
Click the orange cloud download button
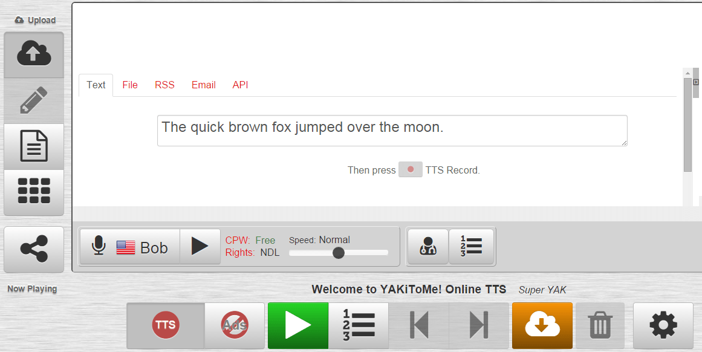click(x=542, y=326)
